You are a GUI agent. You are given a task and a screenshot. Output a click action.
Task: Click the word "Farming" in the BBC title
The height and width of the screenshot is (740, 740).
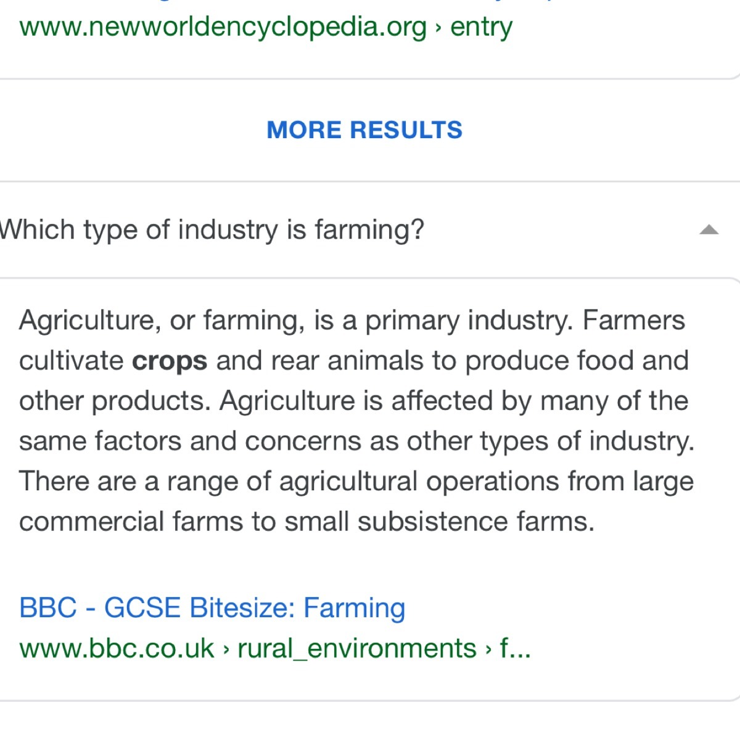click(354, 608)
